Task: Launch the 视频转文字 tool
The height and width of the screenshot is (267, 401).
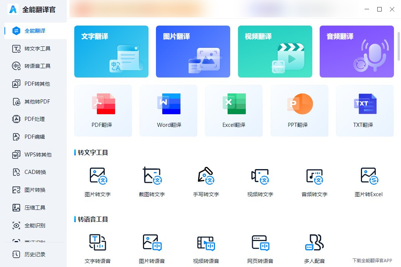Action: (260, 181)
